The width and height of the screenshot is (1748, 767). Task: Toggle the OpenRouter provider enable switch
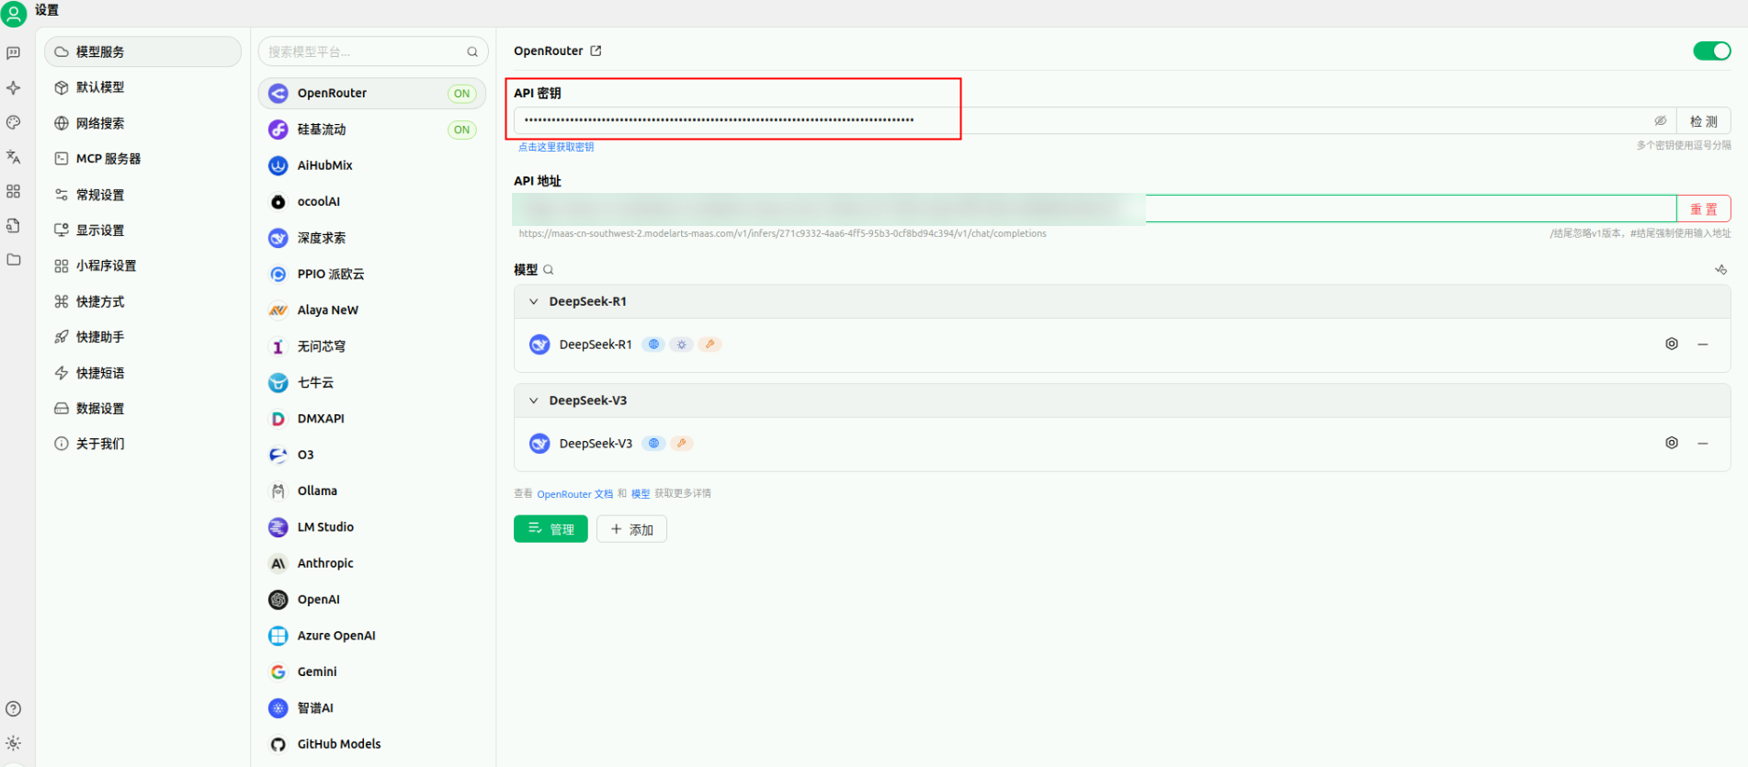[x=1712, y=51]
